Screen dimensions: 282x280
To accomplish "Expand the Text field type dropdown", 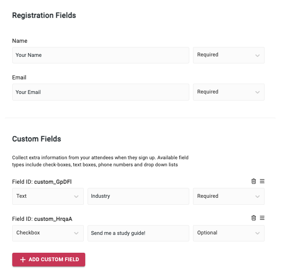I will 48,196.
